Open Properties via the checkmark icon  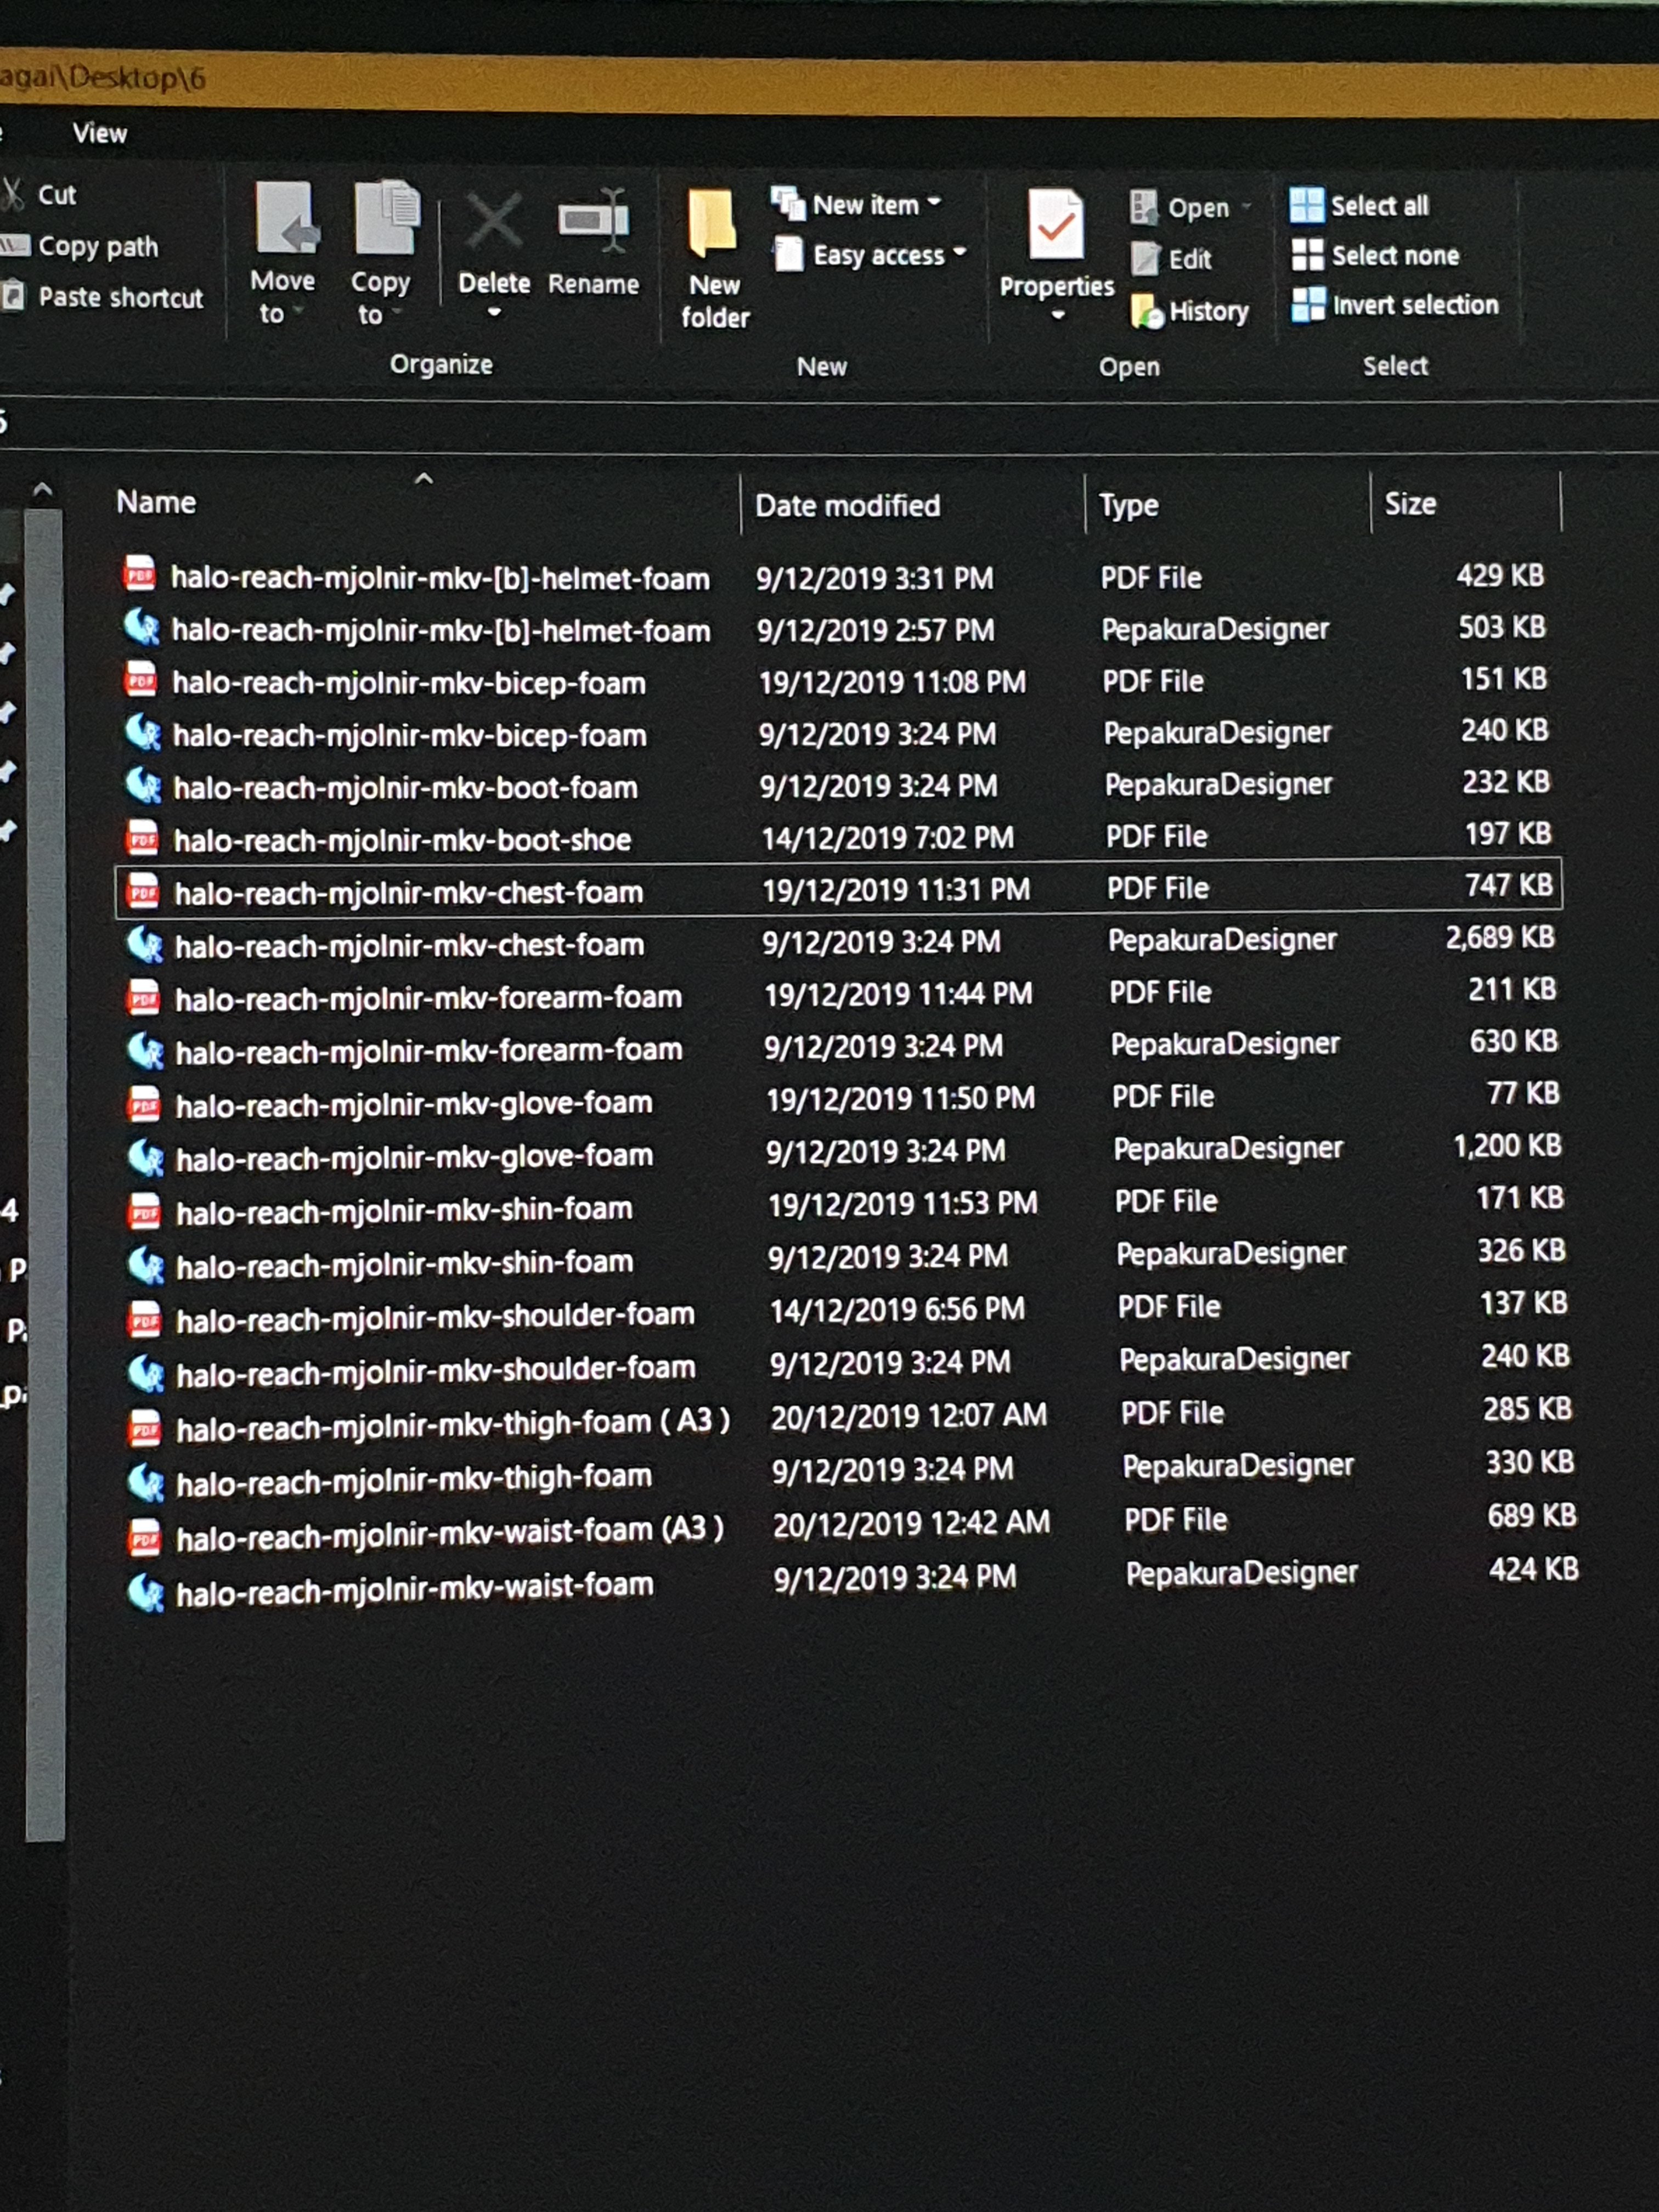click(x=1055, y=224)
